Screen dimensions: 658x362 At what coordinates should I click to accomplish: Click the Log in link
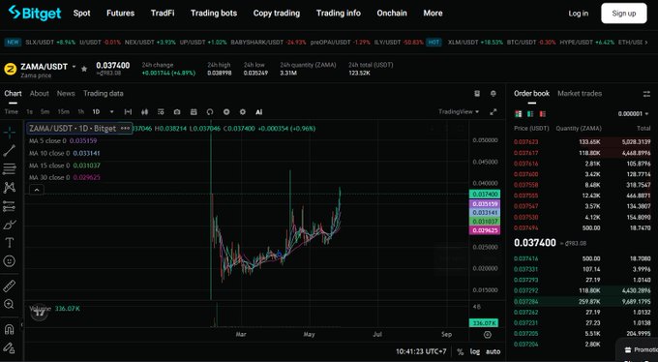tap(579, 14)
